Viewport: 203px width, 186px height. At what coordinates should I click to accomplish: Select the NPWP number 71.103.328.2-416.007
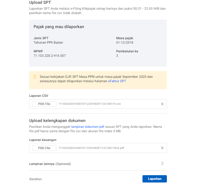50,56
